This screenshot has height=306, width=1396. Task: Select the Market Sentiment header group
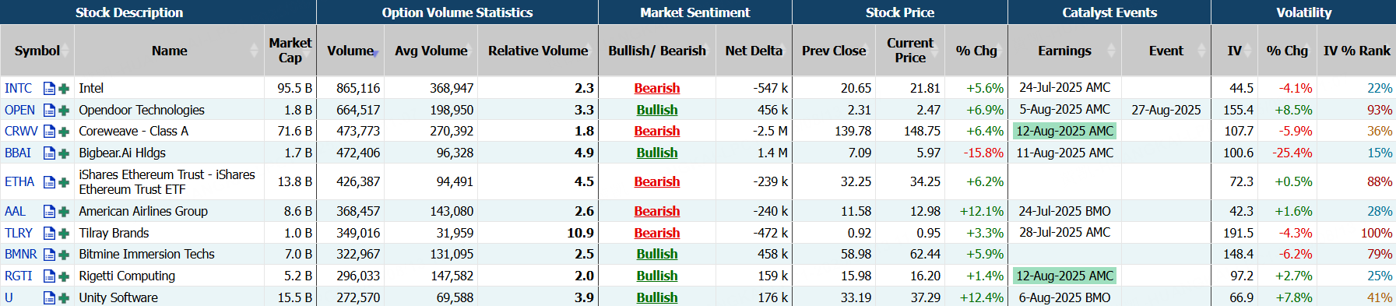[x=695, y=12]
